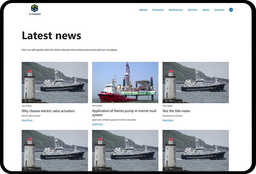Select Service in the navigation bar

tap(193, 10)
